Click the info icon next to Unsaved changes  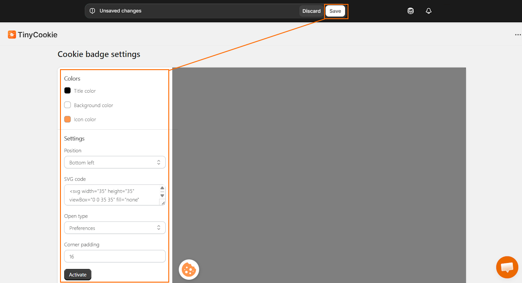[x=92, y=11]
